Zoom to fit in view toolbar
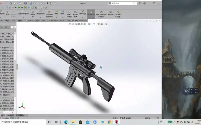 click(x=70, y=24)
